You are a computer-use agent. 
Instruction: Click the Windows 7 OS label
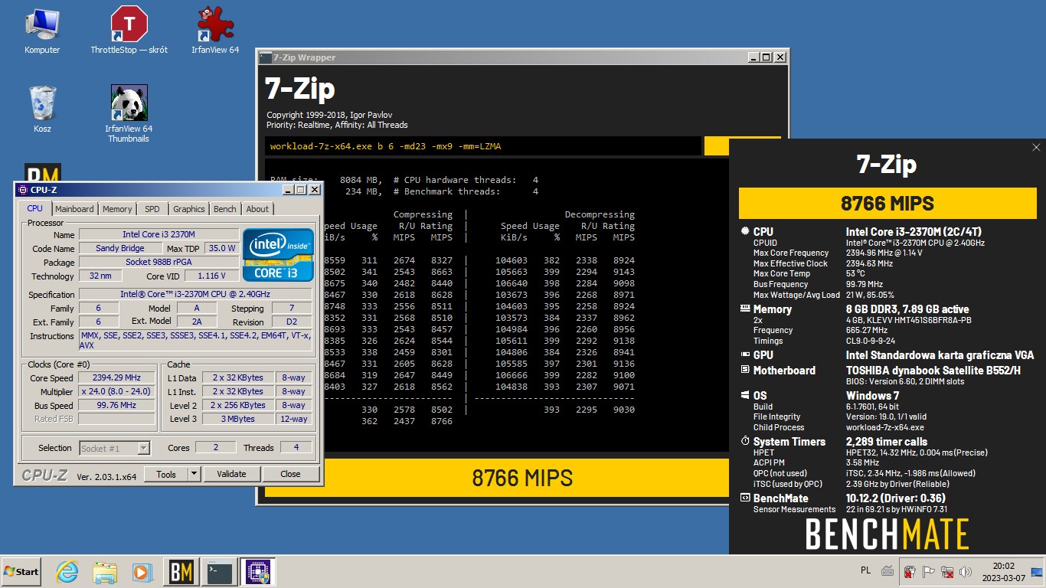872,396
